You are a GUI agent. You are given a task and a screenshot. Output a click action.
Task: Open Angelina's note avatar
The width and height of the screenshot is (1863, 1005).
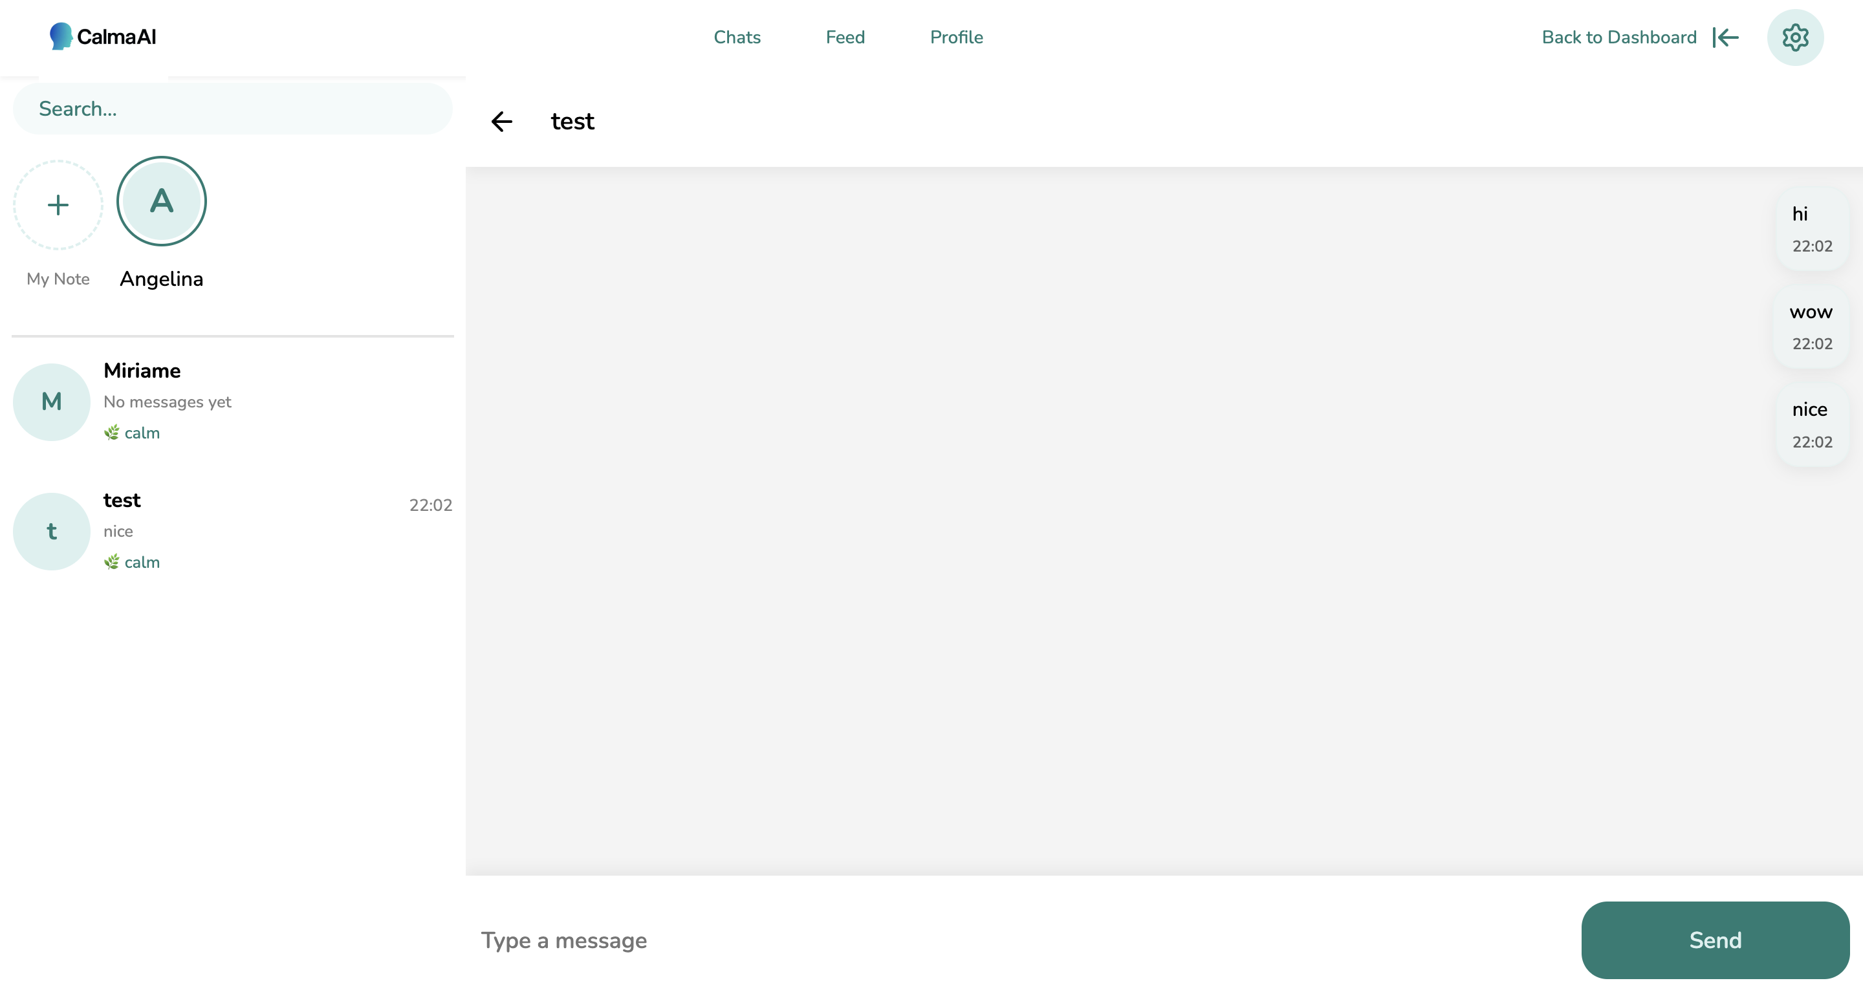click(x=161, y=202)
